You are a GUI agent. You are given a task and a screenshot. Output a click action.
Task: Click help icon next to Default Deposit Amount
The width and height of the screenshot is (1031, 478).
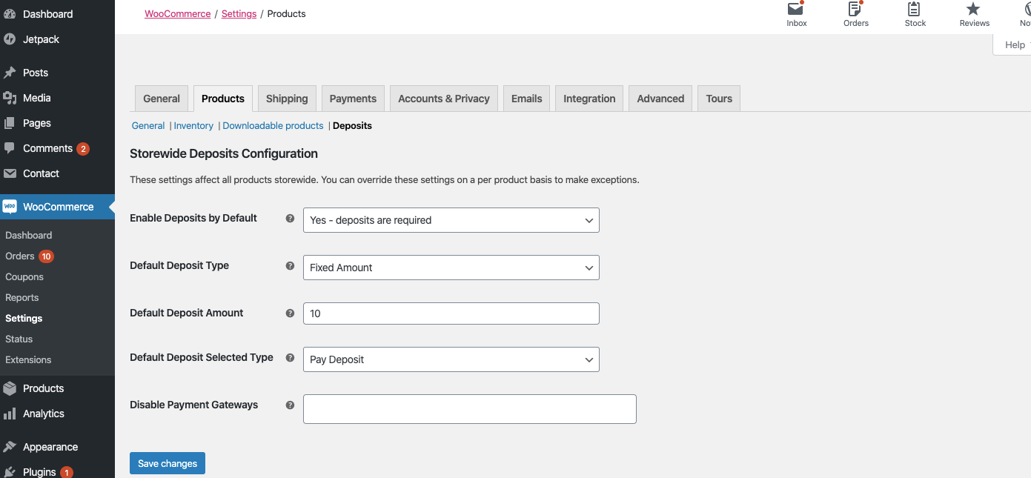coord(290,313)
